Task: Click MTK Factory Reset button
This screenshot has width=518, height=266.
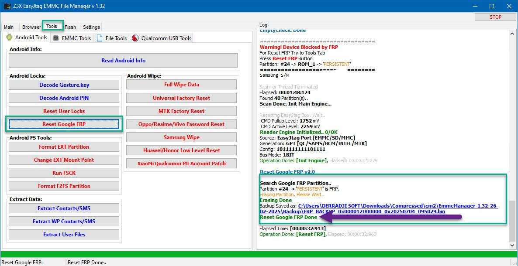Action: pos(181,111)
